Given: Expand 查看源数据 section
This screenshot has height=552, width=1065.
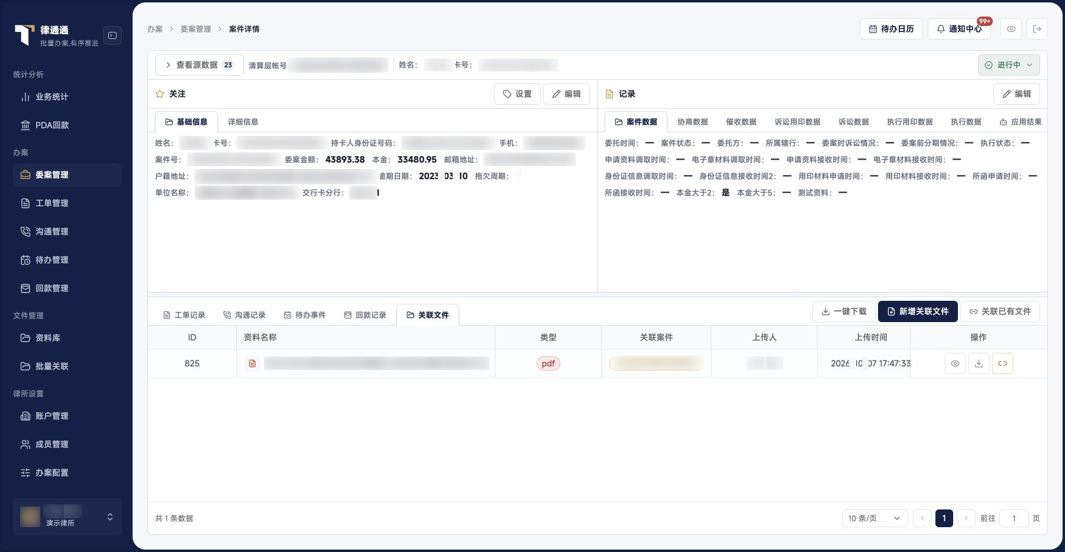Looking at the screenshot, I should click(199, 65).
